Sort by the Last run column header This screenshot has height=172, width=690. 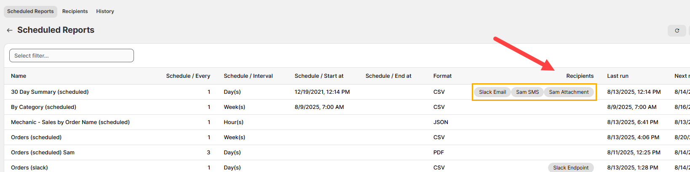click(x=618, y=76)
